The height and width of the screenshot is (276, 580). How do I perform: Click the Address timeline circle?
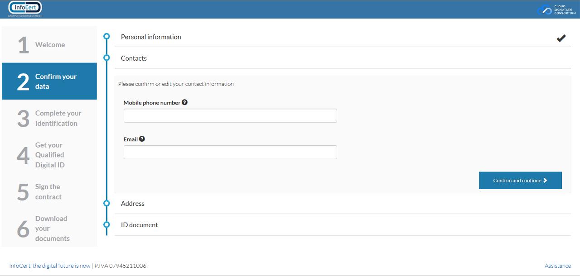point(106,203)
